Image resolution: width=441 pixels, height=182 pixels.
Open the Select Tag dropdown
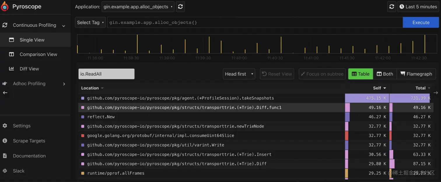coord(90,22)
